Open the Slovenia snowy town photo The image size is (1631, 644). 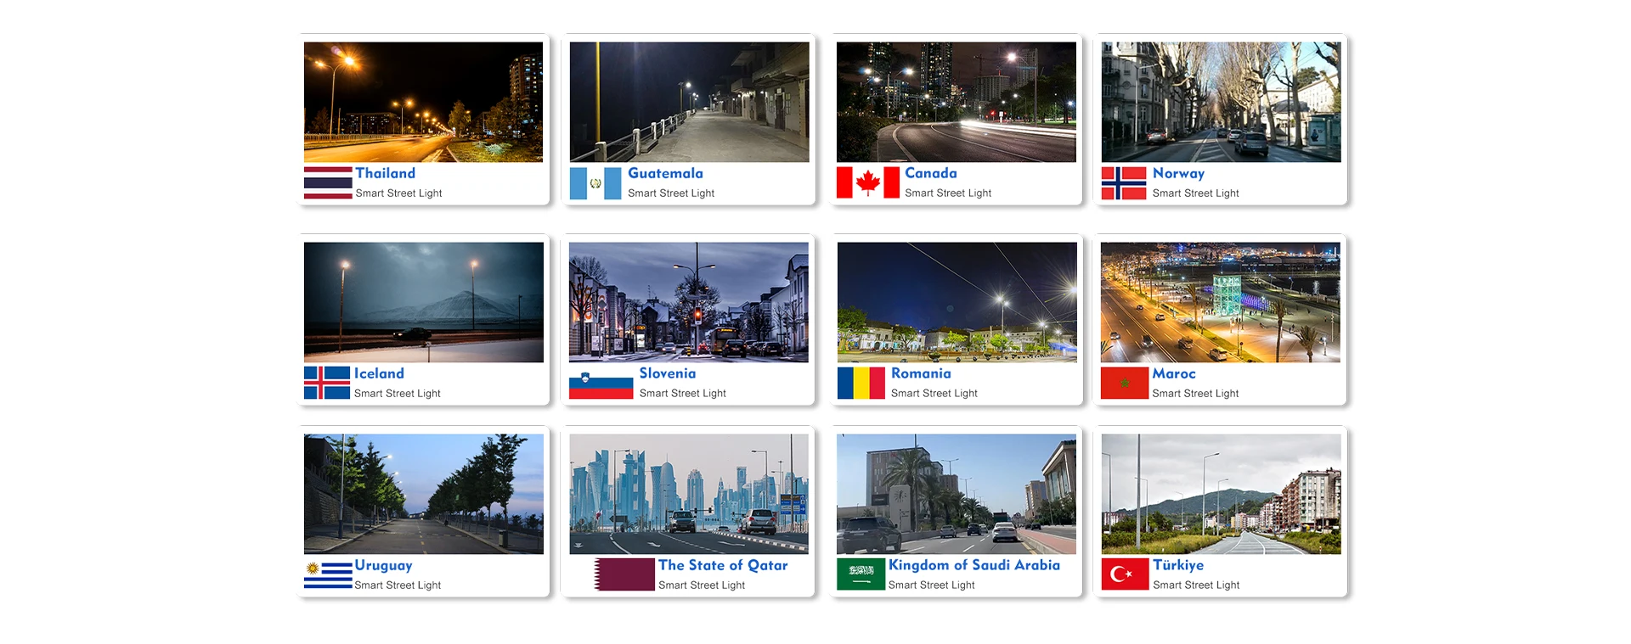tap(689, 302)
